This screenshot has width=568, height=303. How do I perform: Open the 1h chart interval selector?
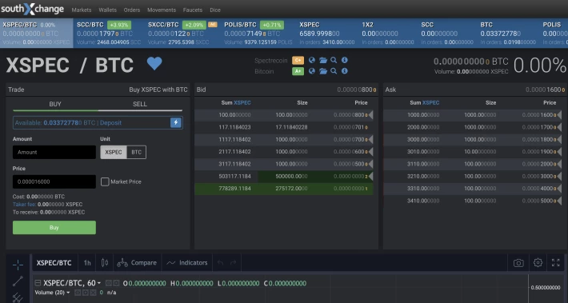pos(87,263)
